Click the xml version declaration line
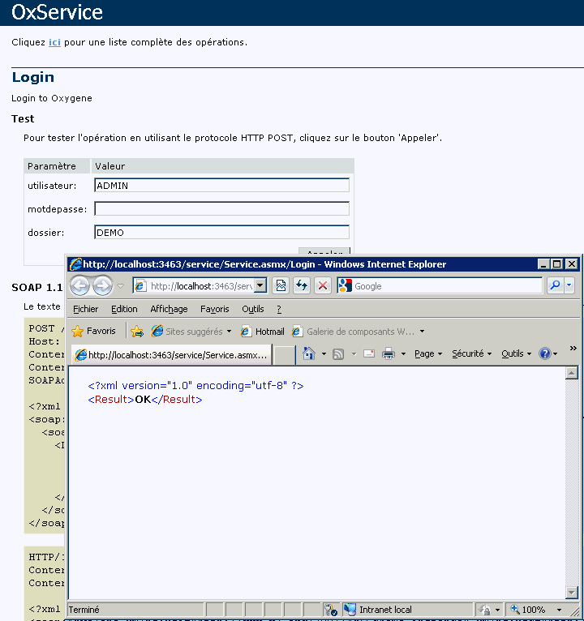Image resolution: width=584 pixels, height=621 pixels. [195, 385]
